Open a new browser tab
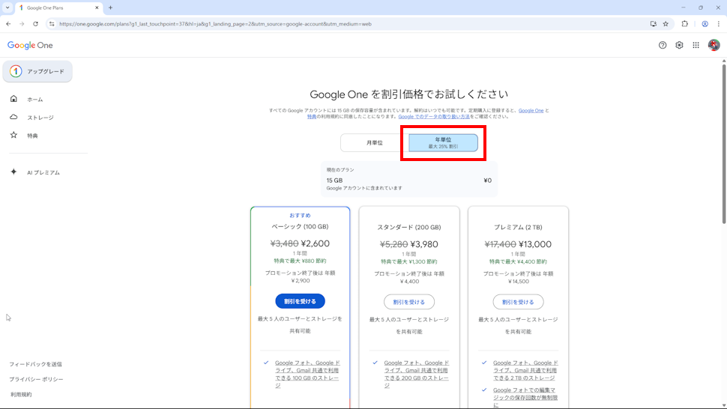 pos(110,7)
